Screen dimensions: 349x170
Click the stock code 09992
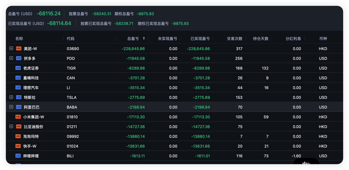click(x=73, y=136)
